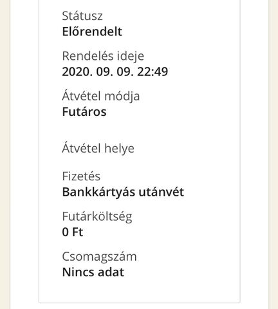
Task: Click the Rendelés ideje label
Action: 103,56
